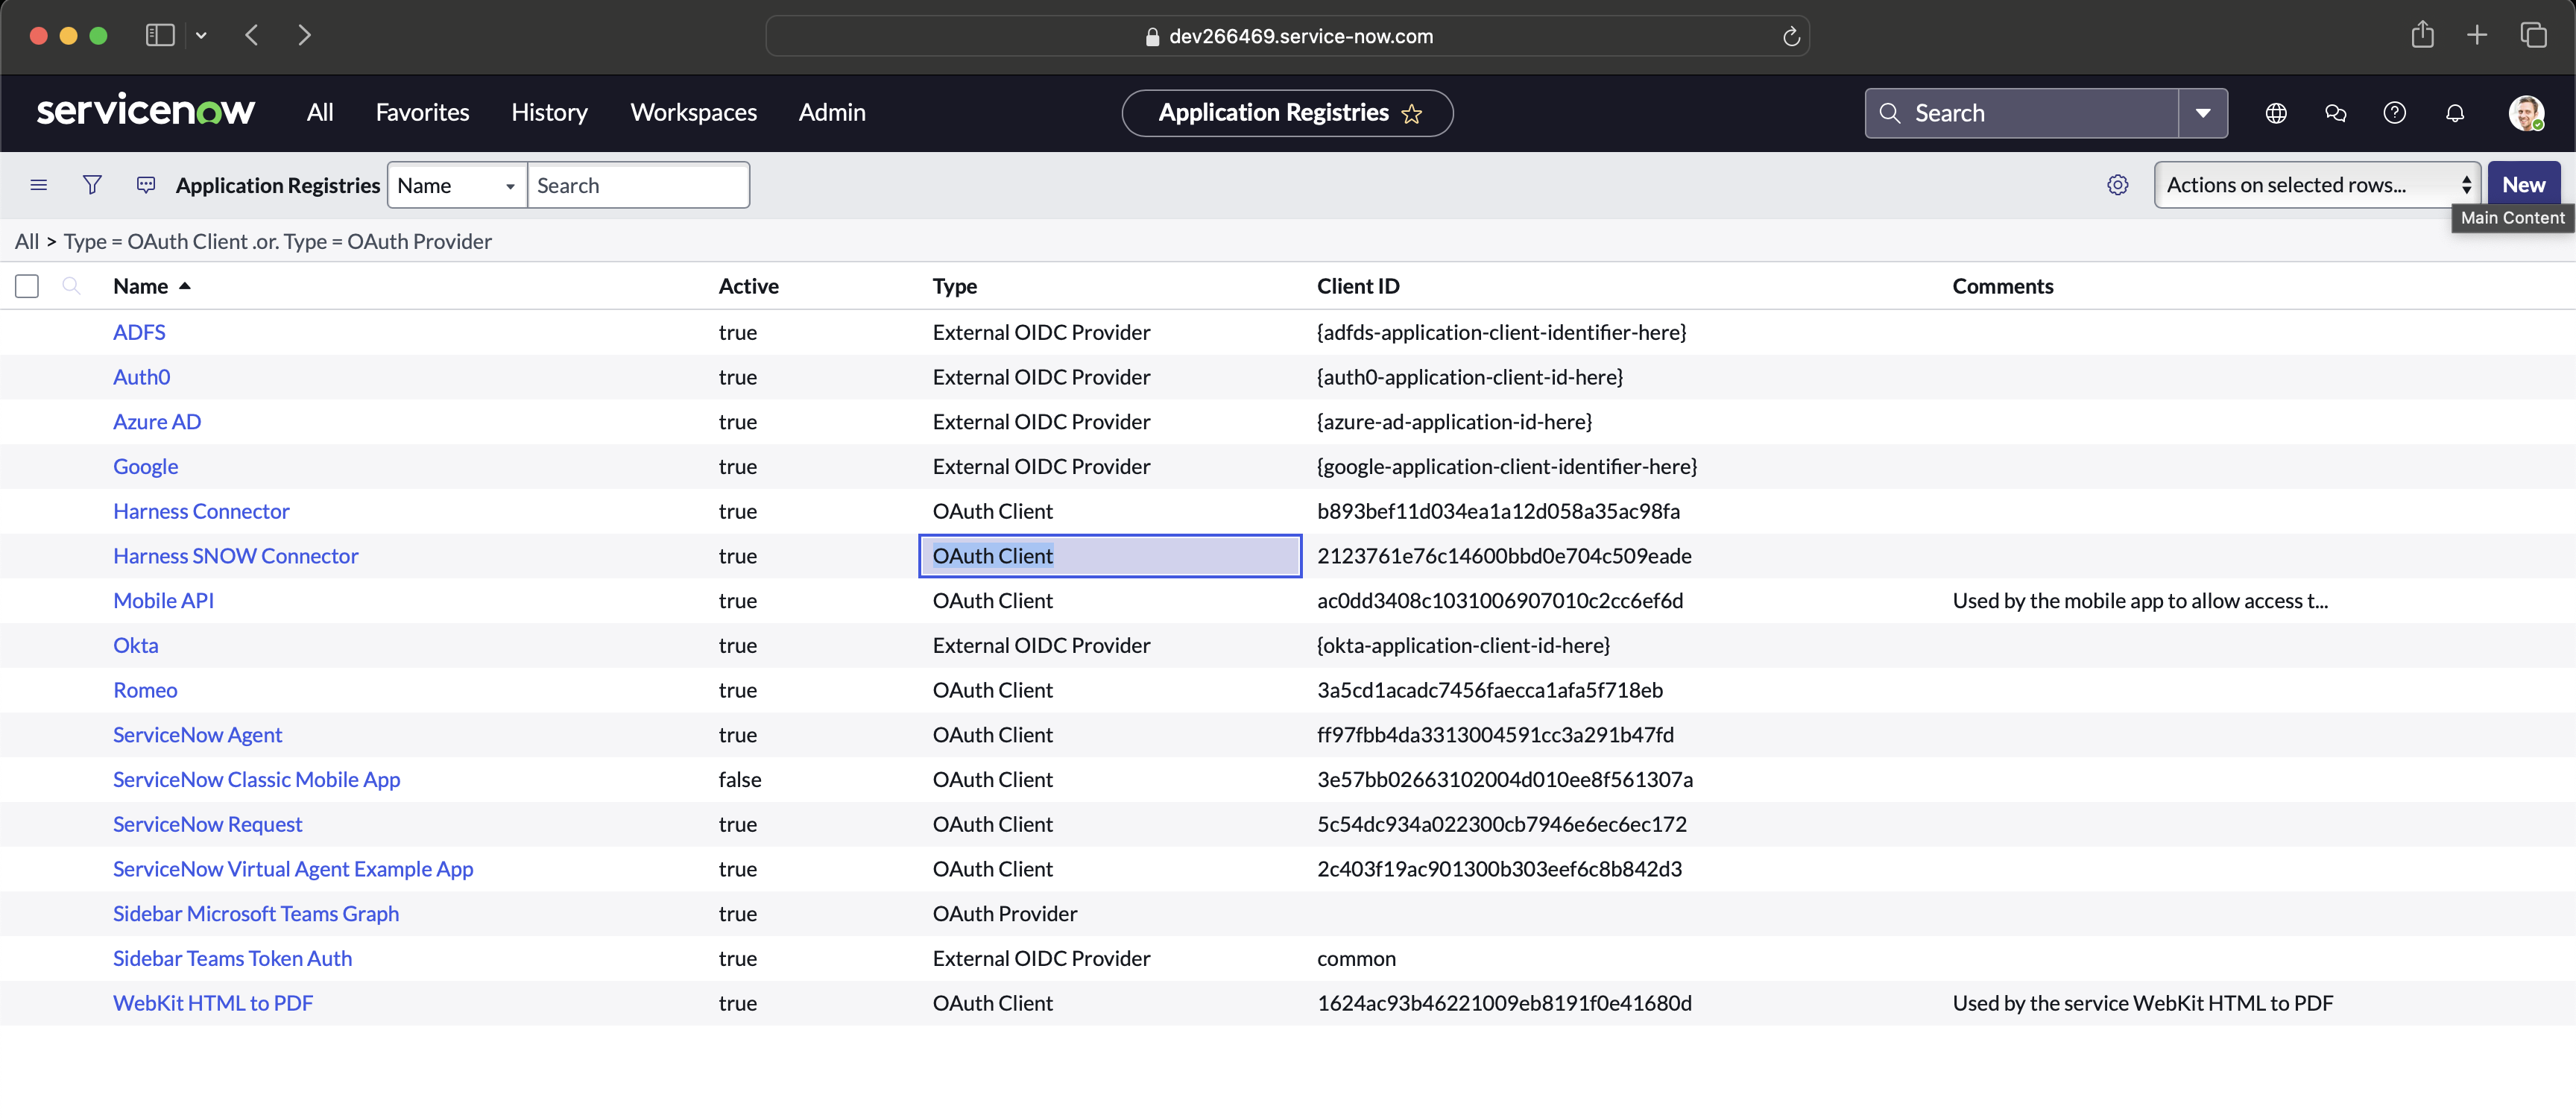Open the Workspaces menu
Viewport: 2576px width, 1118px height.
point(693,113)
